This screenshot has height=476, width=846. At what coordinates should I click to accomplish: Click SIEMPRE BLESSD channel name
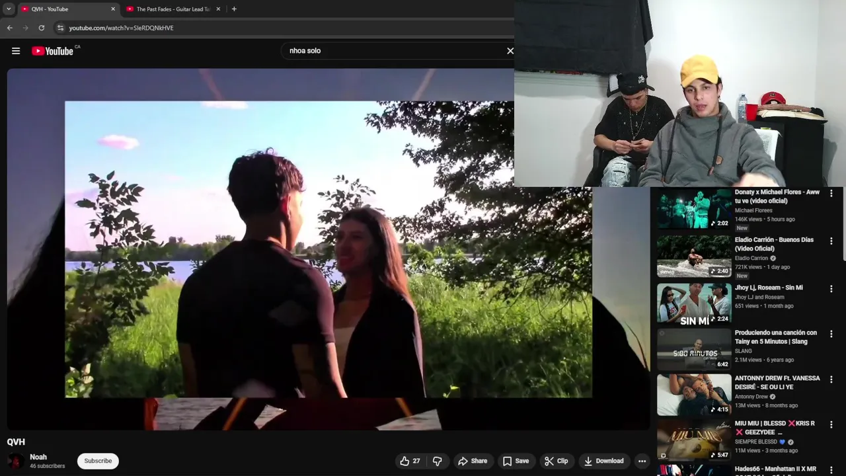(757, 442)
